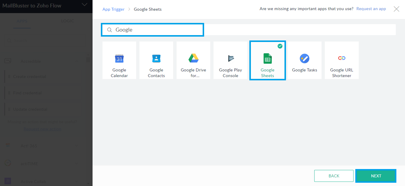Open the flow title dropdown arrow
Image resolution: width=405 pixels, height=186 pixels.
pos(84,5)
